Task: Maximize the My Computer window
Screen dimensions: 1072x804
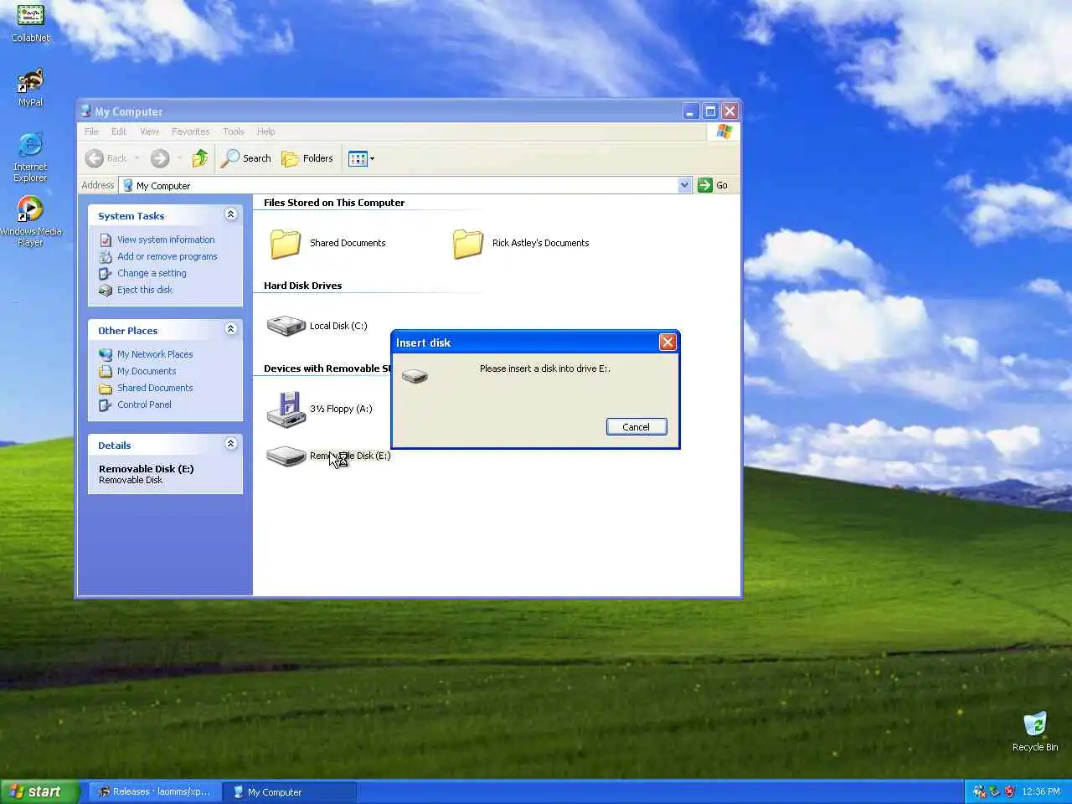Action: click(x=710, y=111)
